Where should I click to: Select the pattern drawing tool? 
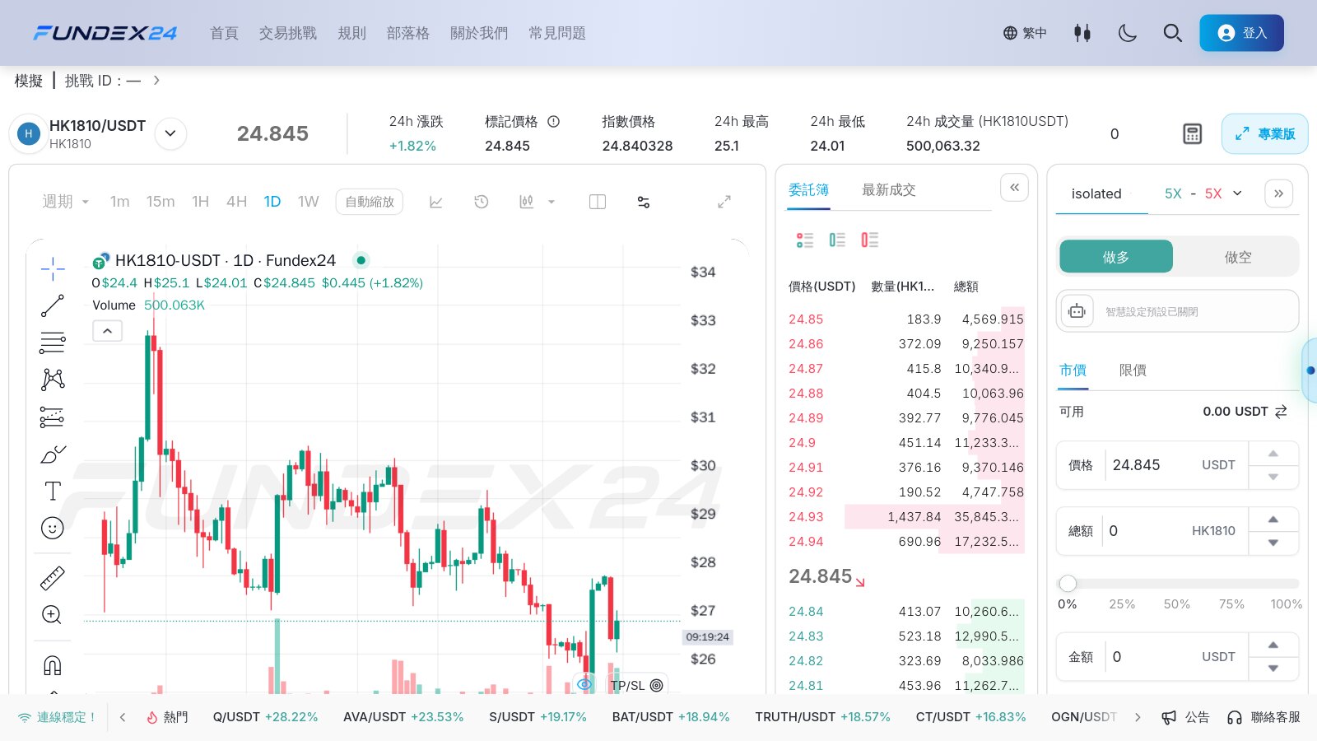[x=53, y=379]
